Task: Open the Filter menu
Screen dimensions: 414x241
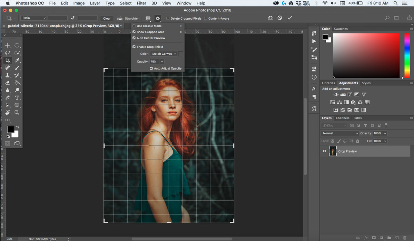Action: pos(141,3)
